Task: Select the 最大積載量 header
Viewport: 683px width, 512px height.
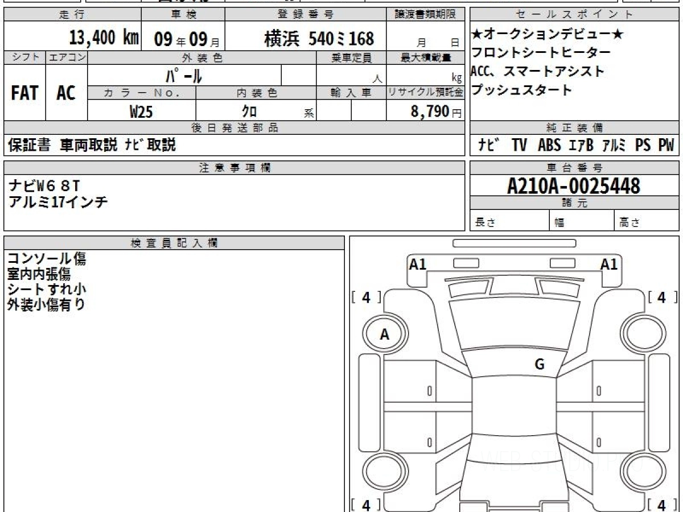Action: pos(426,57)
